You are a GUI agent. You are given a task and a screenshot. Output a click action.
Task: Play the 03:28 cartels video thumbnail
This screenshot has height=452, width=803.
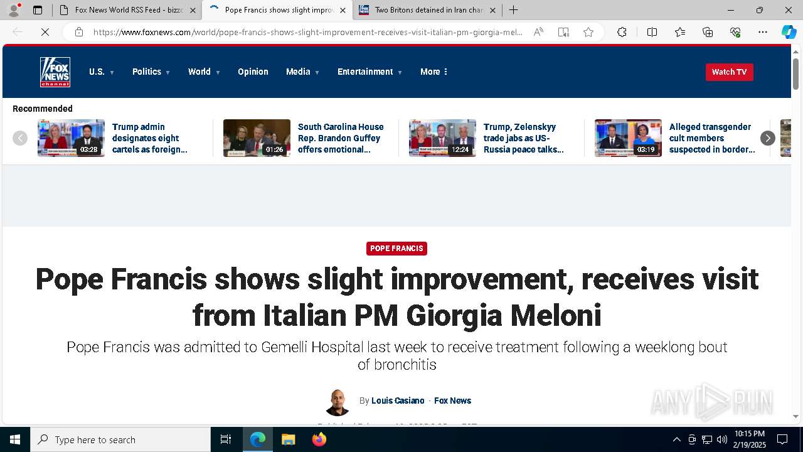(71, 138)
